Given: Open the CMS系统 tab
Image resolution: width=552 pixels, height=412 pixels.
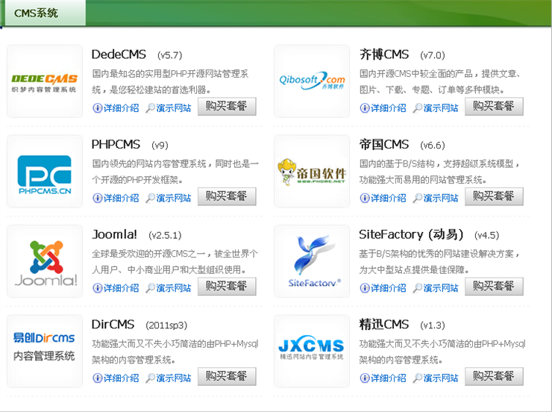Looking at the screenshot, I should pos(44,13).
